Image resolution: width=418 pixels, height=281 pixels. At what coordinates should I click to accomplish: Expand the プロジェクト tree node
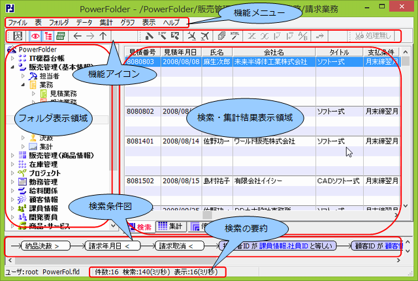coord(12,173)
